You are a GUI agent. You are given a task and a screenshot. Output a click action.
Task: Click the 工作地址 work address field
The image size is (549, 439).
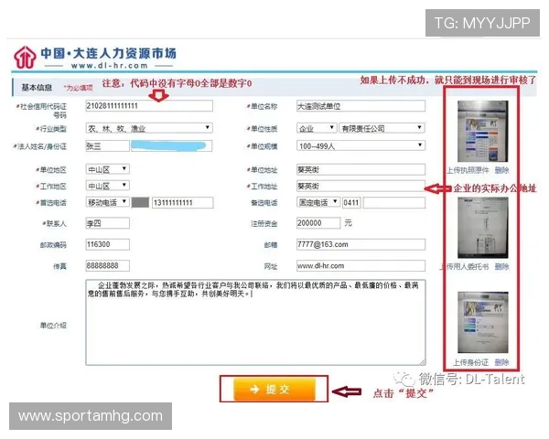click(x=361, y=186)
